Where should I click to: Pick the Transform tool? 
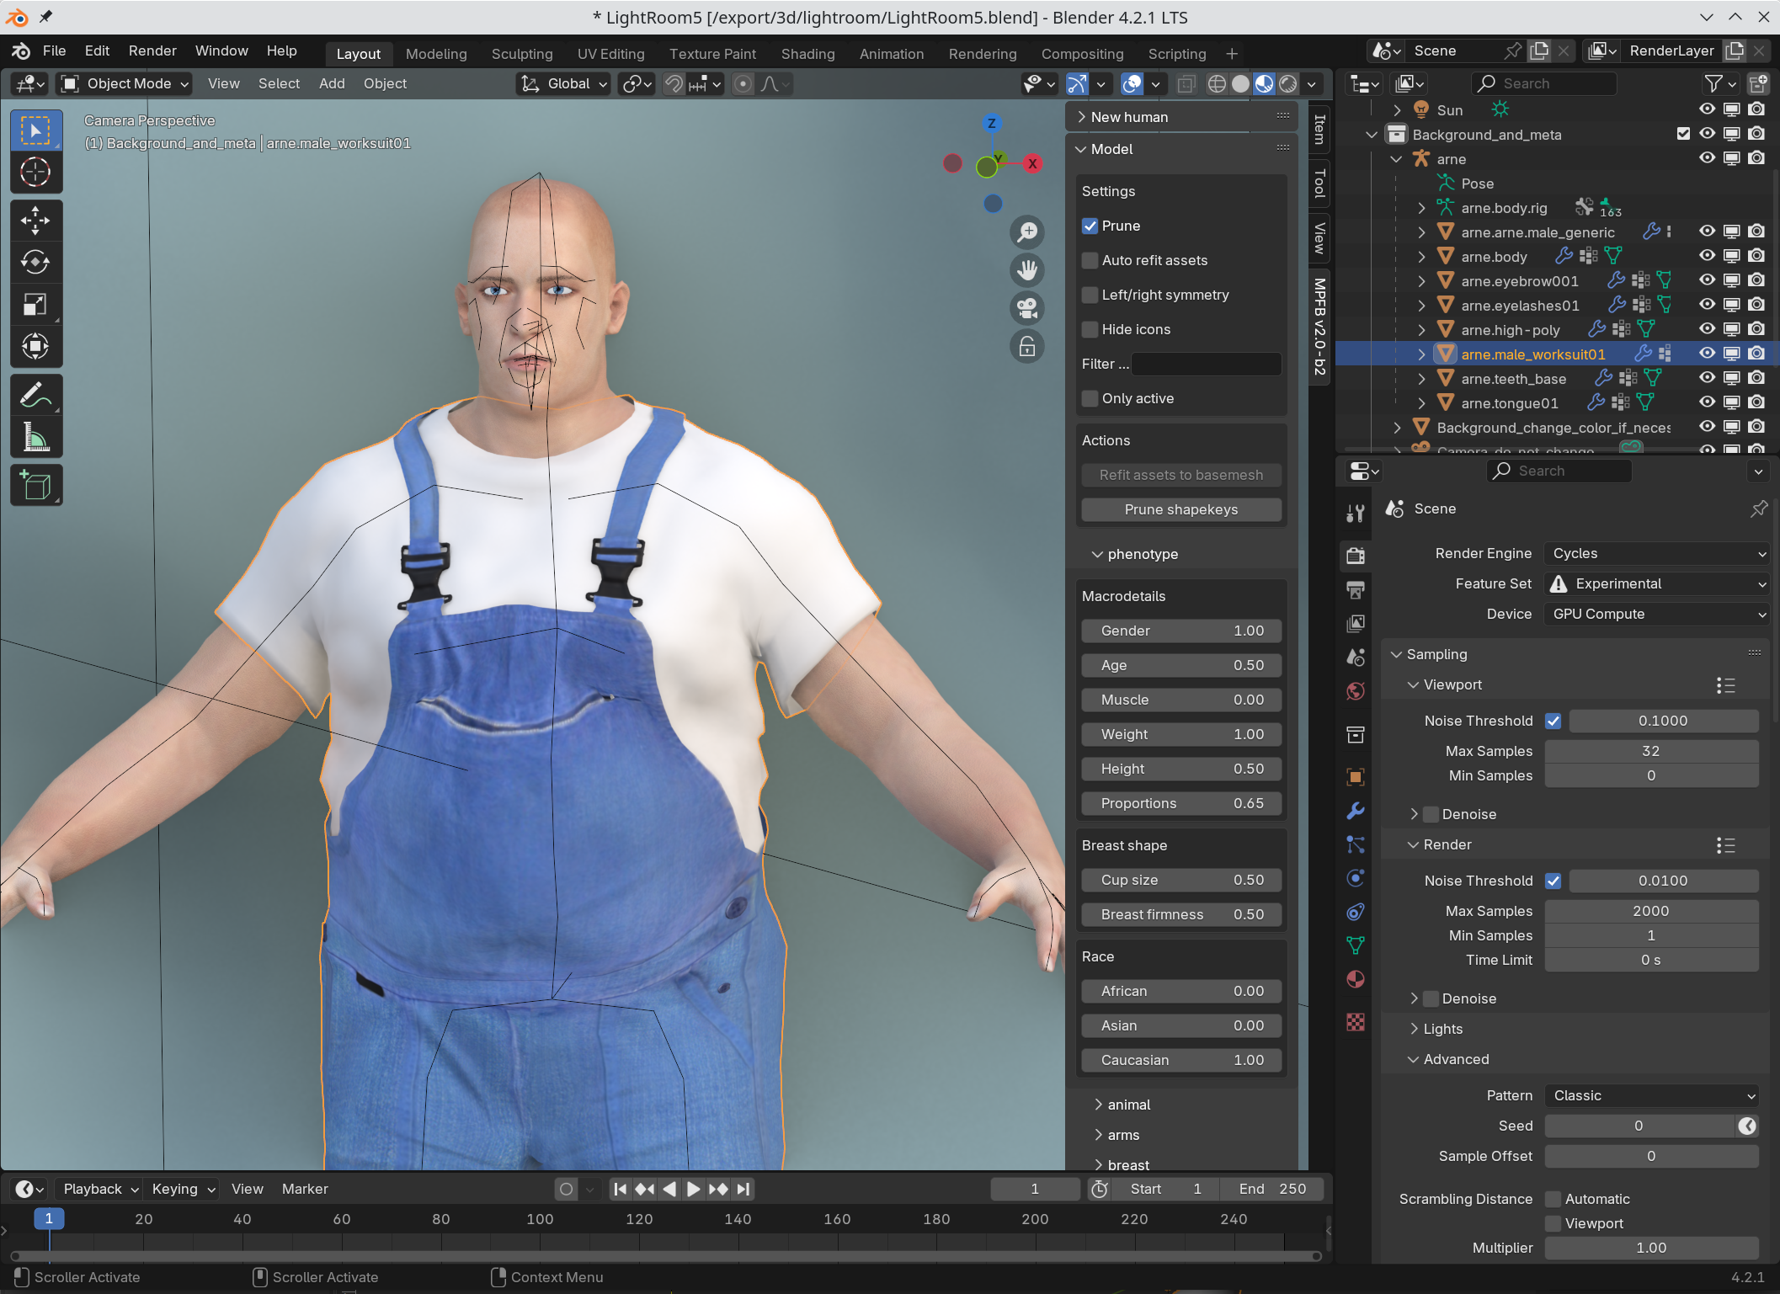pos(35,346)
